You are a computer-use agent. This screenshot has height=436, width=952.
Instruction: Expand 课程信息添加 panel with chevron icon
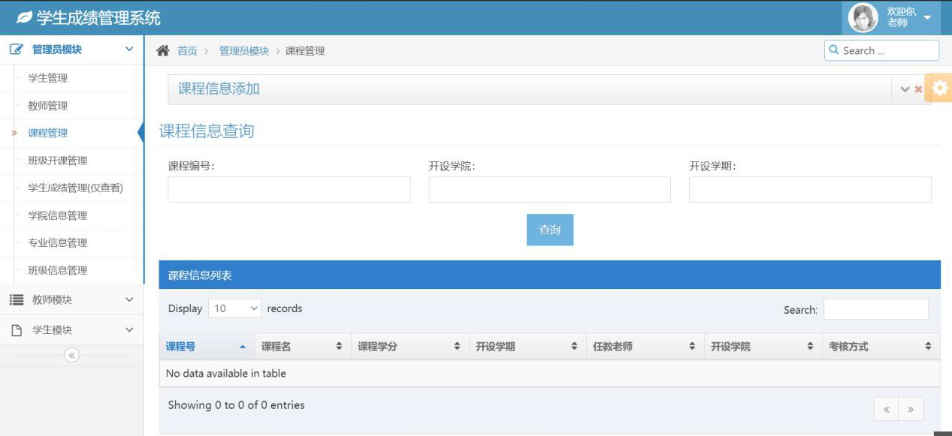tap(905, 89)
